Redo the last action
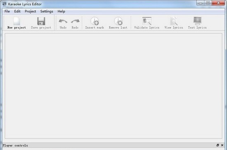 tap(75, 23)
